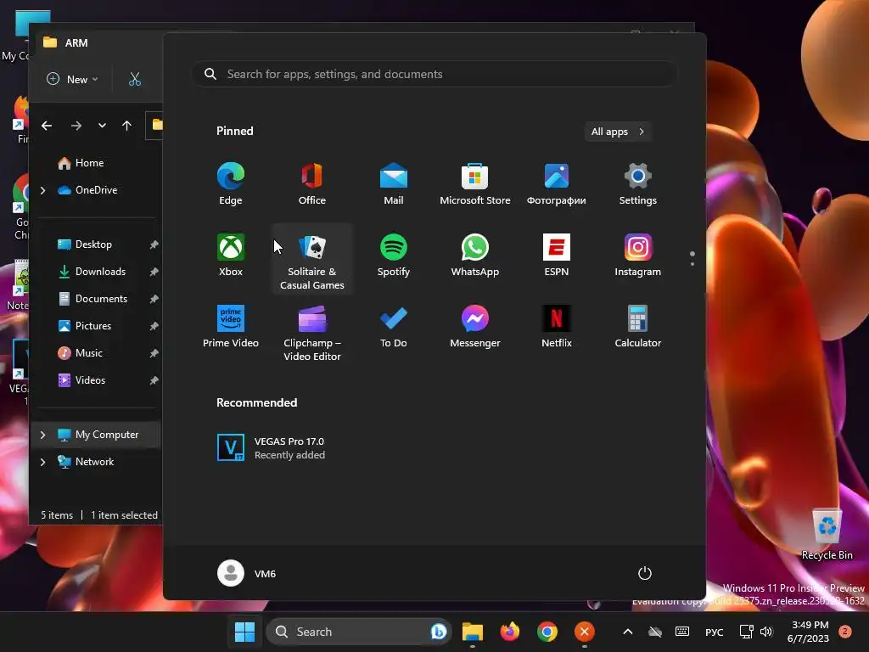Viewport: 869px width, 652px height.
Task: Click the Cut icon in File Explorer
Action: click(135, 79)
